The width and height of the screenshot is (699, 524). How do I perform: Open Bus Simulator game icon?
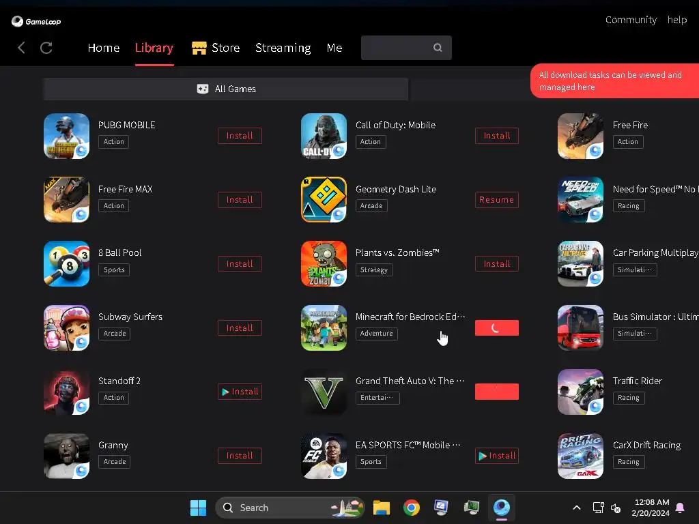[x=580, y=328]
